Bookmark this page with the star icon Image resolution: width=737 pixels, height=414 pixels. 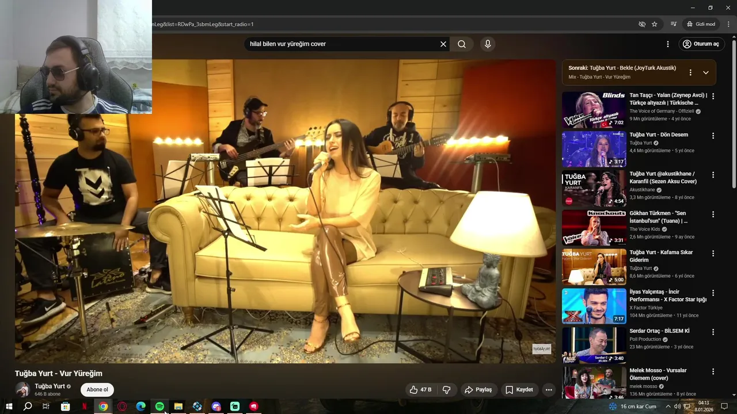(655, 24)
